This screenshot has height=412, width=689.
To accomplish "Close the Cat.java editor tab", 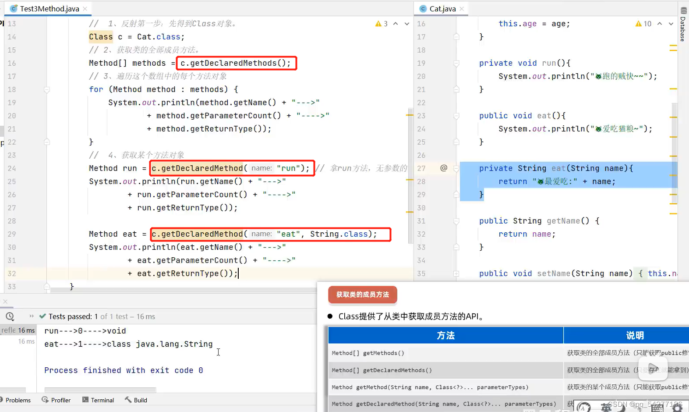I will click(462, 9).
